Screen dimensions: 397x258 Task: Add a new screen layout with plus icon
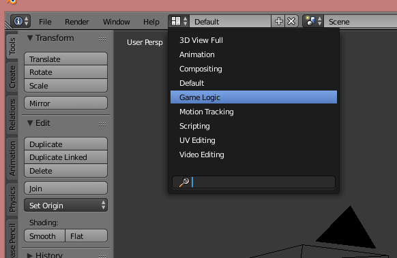click(278, 21)
